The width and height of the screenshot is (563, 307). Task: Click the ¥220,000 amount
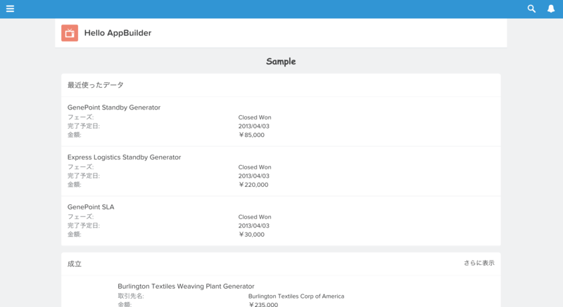[253, 185]
